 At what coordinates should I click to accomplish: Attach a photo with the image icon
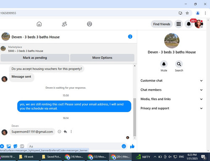(x=9, y=146)
